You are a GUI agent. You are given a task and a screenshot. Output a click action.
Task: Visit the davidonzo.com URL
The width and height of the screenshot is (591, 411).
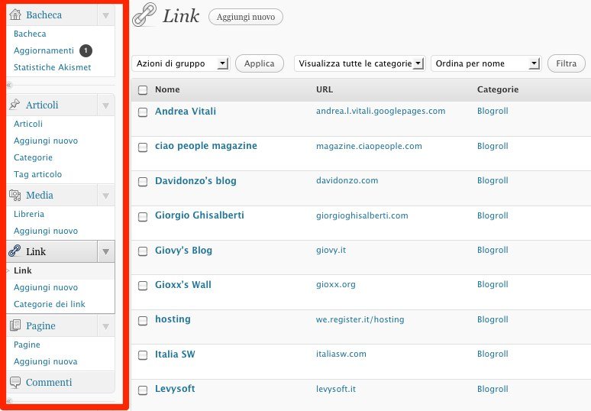tap(347, 180)
